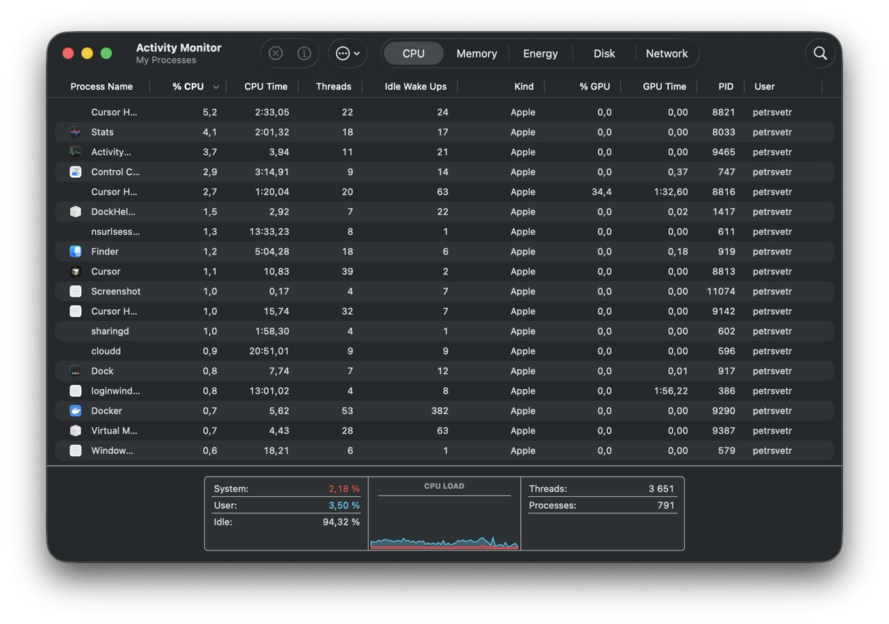Switch to the Network tab
This screenshot has height=624, width=889.
667,54
